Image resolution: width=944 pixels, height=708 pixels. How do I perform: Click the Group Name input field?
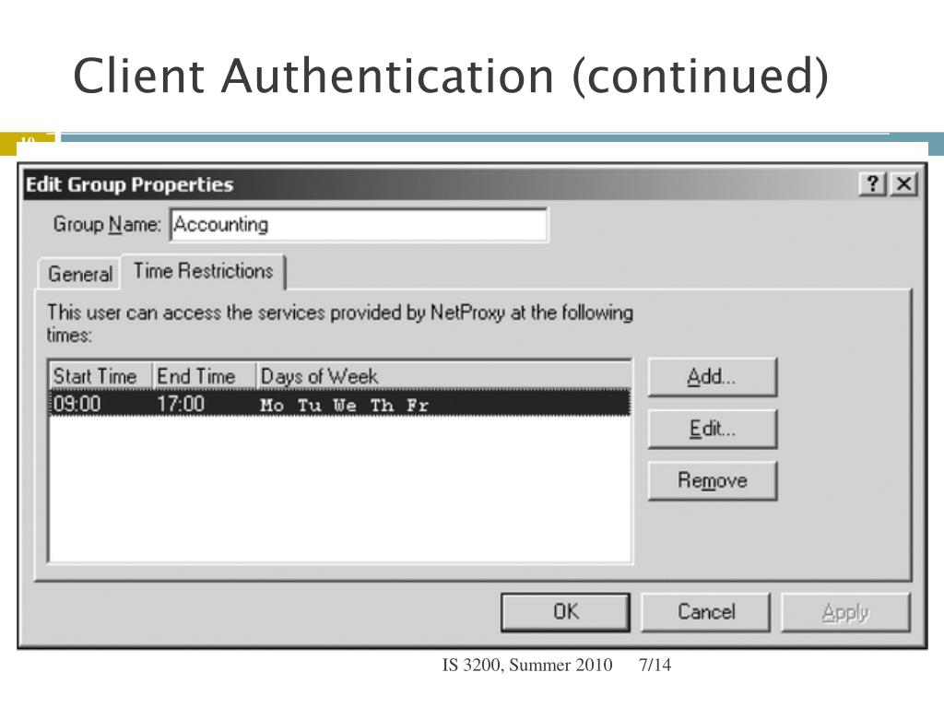[x=359, y=225]
